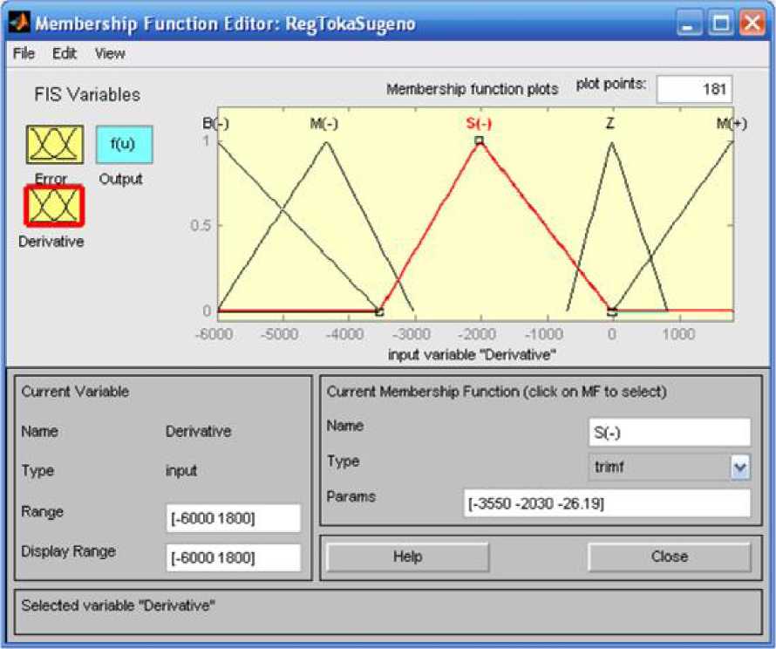Click S(-) right foot handle near 0
This screenshot has height=649, width=776.
point(612,311)
